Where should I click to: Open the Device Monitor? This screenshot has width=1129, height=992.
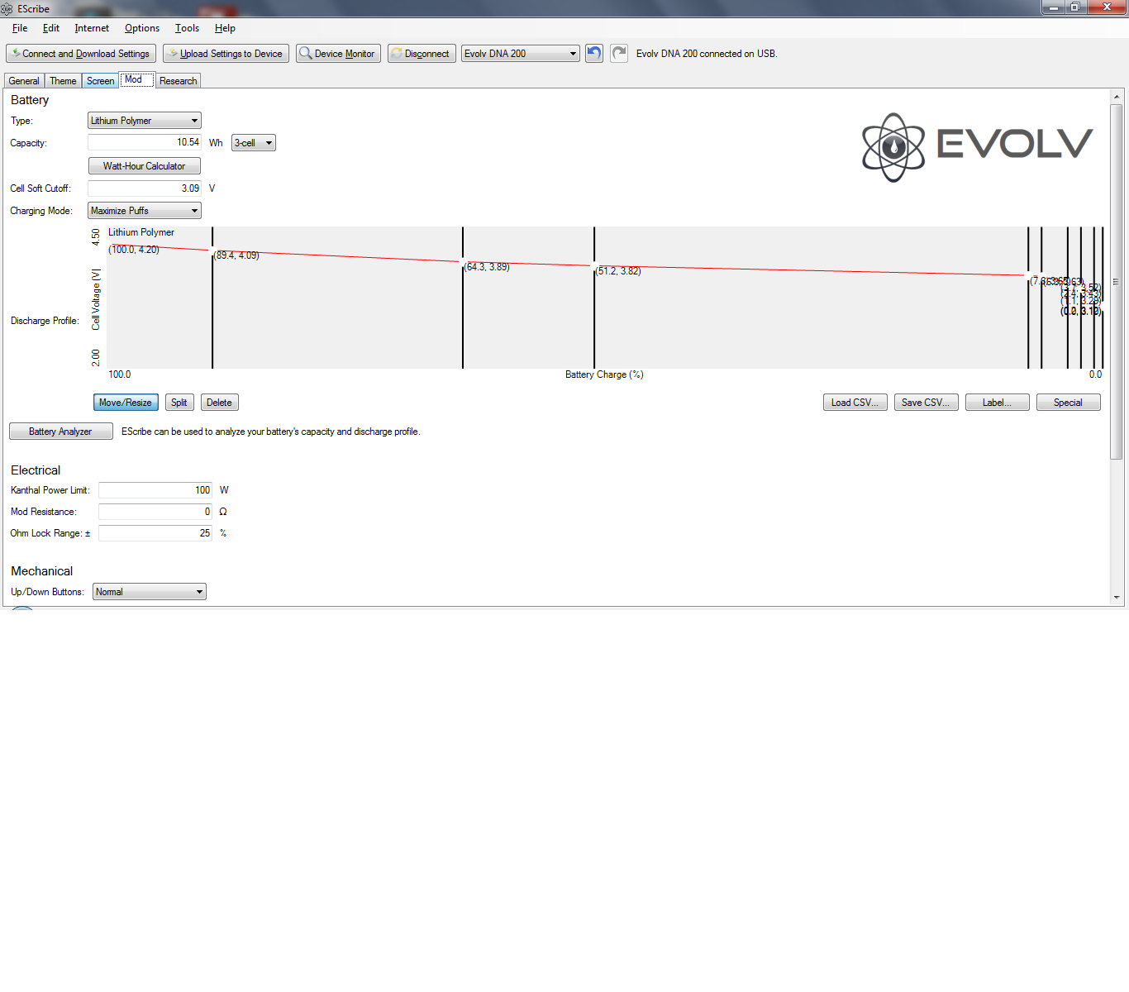click(338, 54)
